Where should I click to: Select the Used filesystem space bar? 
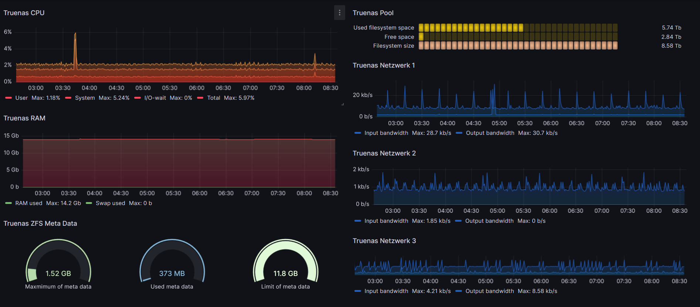(x=518, y=28)
